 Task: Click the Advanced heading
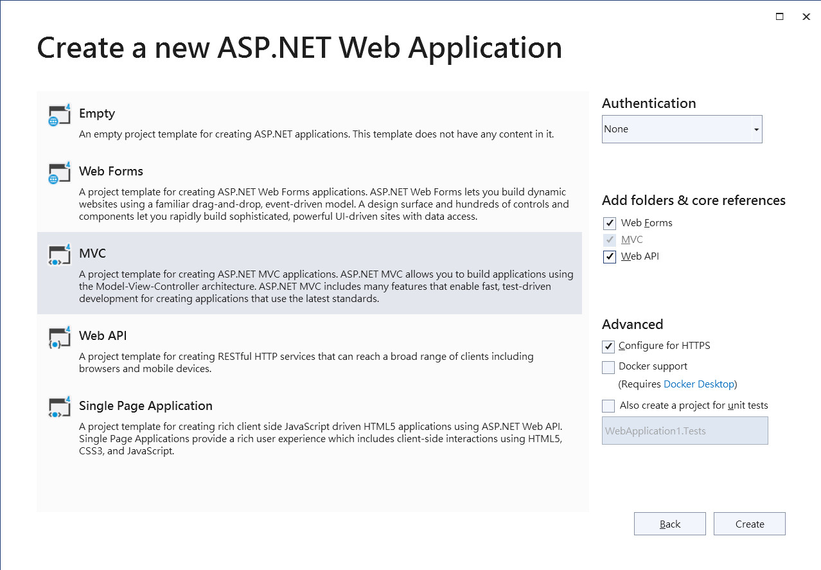coord(633,325)
